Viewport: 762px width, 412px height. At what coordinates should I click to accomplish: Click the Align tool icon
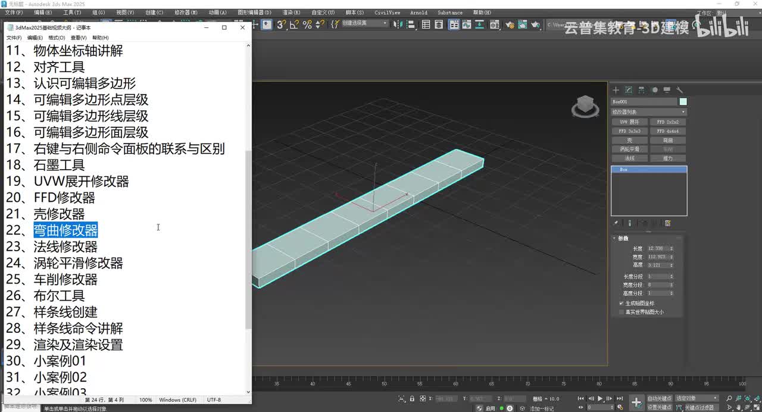(x=411, y=24)
